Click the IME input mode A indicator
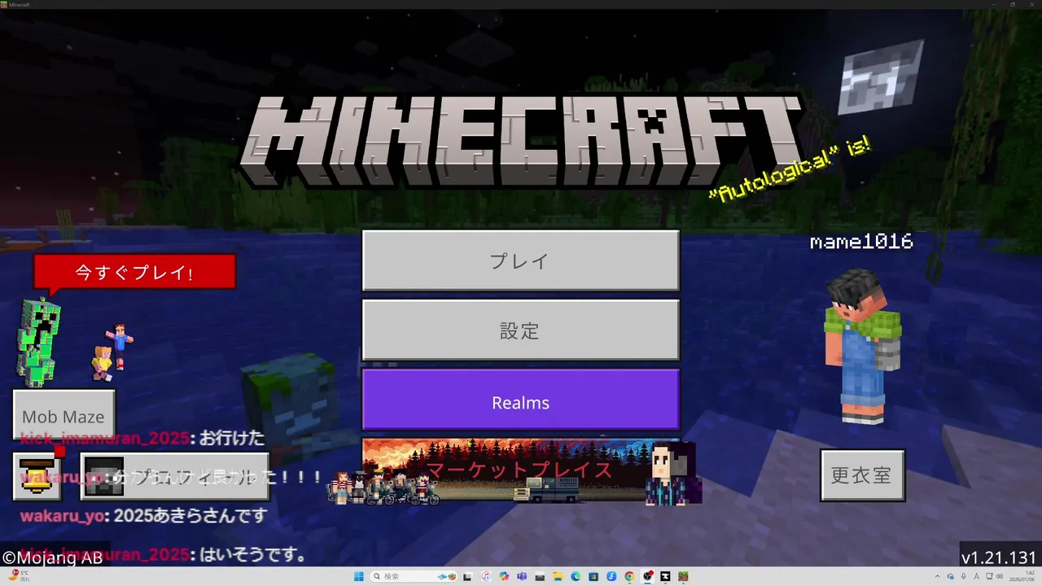The height and width of the screenshot is (586, 1042). [976, 576]
